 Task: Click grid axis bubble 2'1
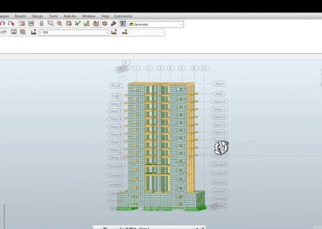pos(204,68)
